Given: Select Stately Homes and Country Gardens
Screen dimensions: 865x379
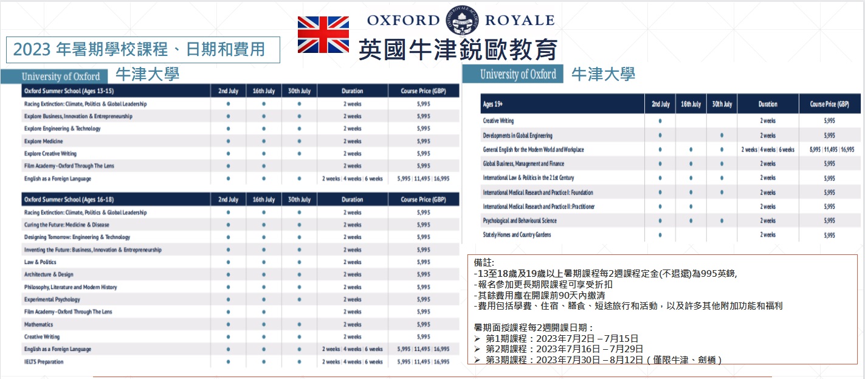Looking at the screenshot, I should [x=517, y=235].
